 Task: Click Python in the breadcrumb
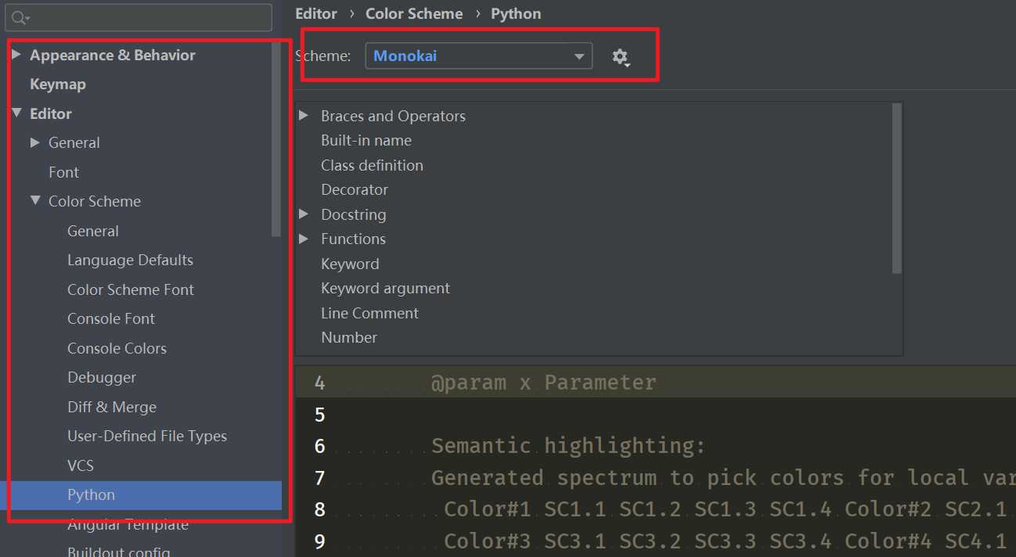516,14
